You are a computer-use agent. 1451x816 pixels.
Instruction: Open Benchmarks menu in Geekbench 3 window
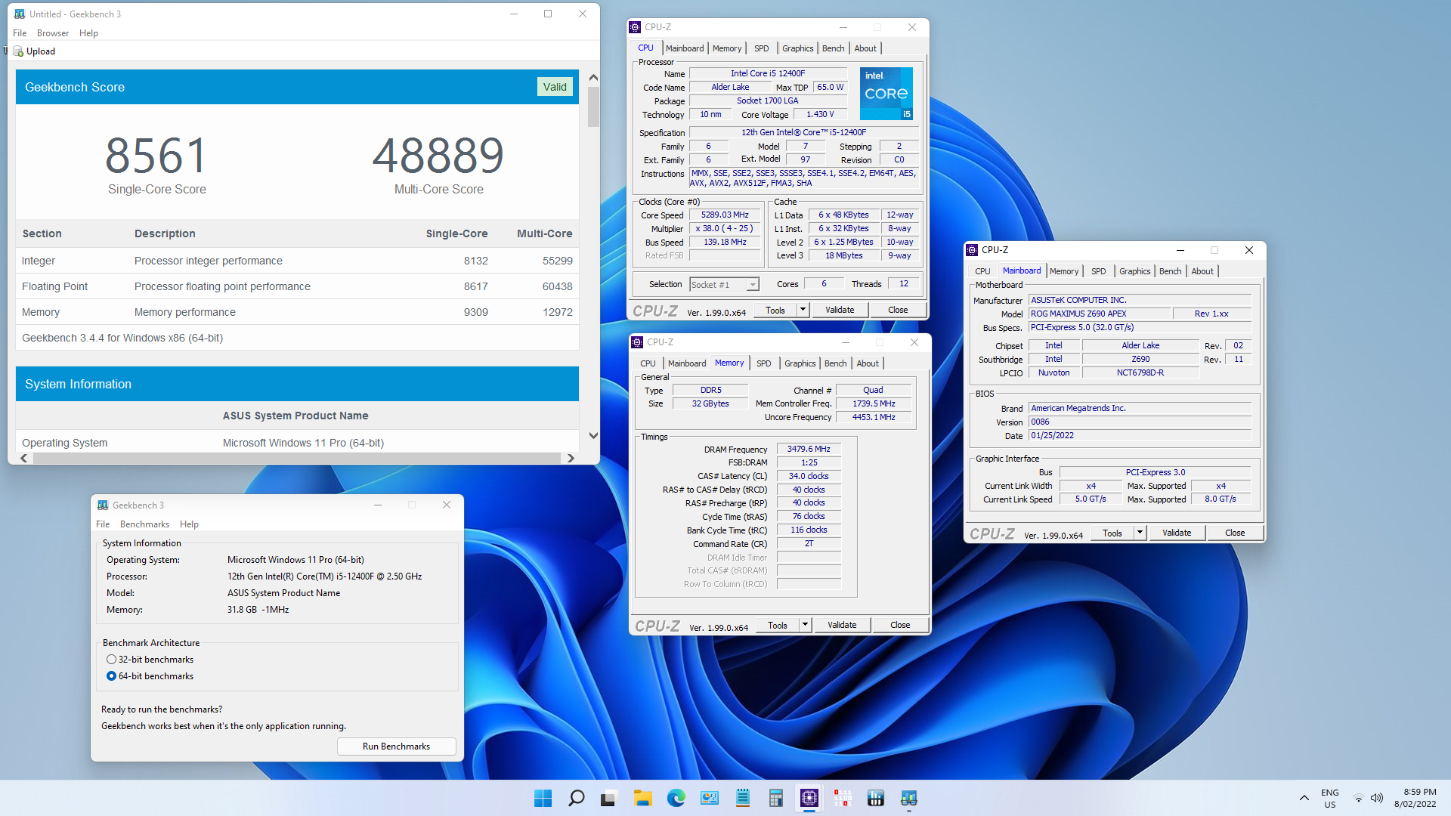coord(144,524)
